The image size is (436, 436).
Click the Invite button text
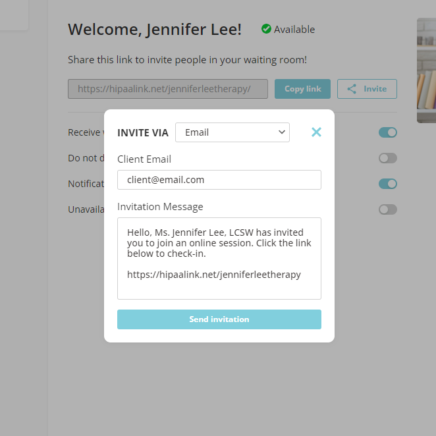(375, 89)
